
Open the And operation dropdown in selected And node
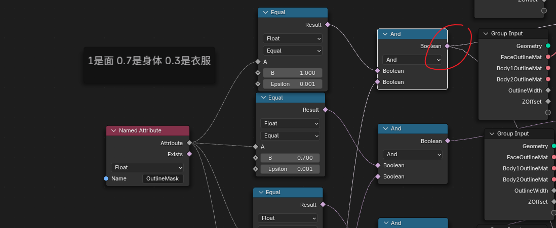(412, 60)
